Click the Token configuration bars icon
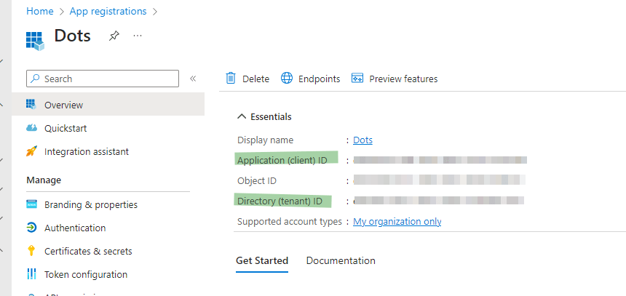The height and width of the screenshot is (296, 626). (31, 274)
